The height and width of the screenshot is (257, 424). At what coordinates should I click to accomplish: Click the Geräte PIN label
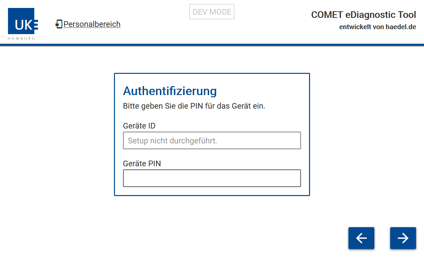(x=142, y=164)
